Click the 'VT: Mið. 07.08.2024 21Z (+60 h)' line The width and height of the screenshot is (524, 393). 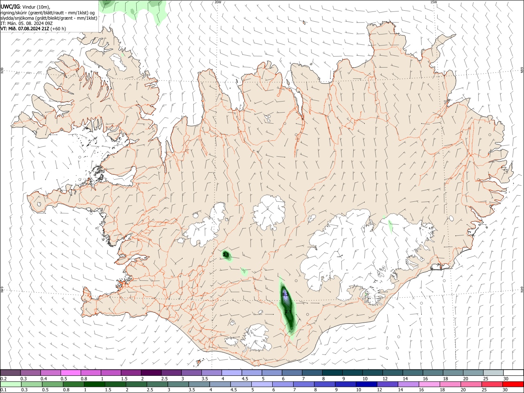33,29
